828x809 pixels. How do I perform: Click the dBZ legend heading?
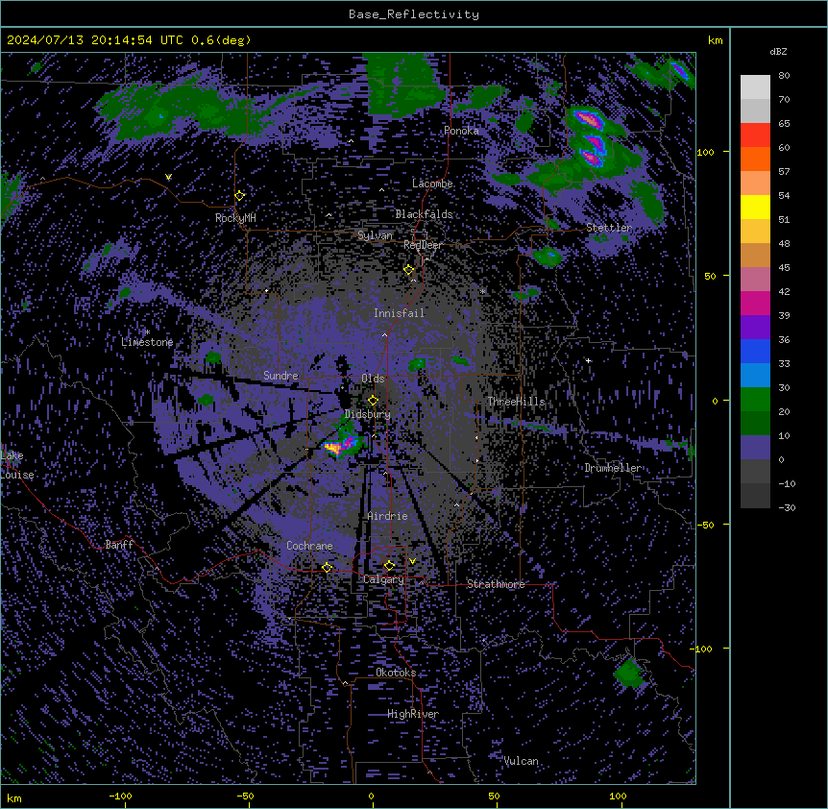pos(778,51)
